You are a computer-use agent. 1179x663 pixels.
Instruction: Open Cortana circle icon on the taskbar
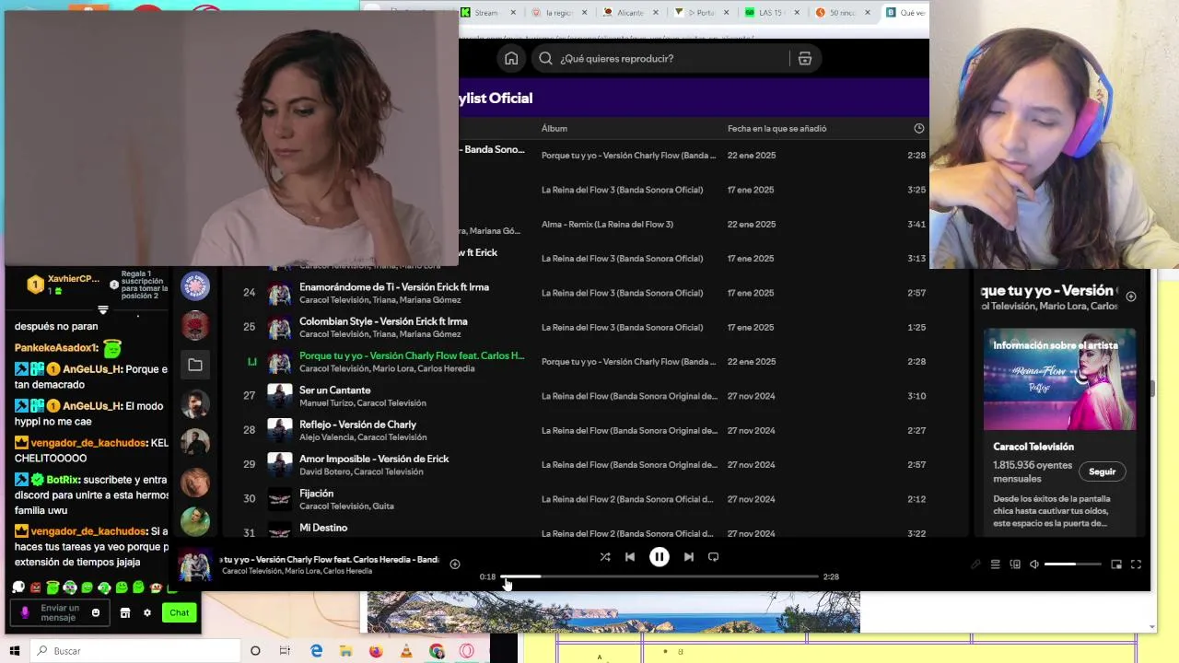[255, 651]
